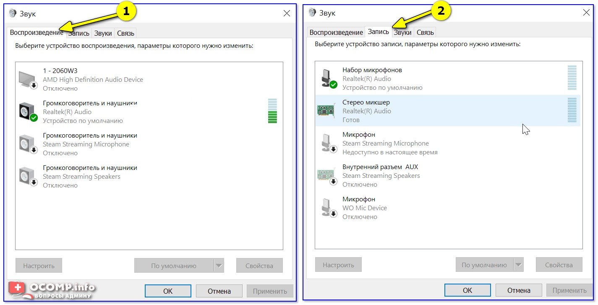The image size is (598, 305).
Task: Click green level meter of Realtek speakers
Action: pyautogui.click(x=272, y=117)
